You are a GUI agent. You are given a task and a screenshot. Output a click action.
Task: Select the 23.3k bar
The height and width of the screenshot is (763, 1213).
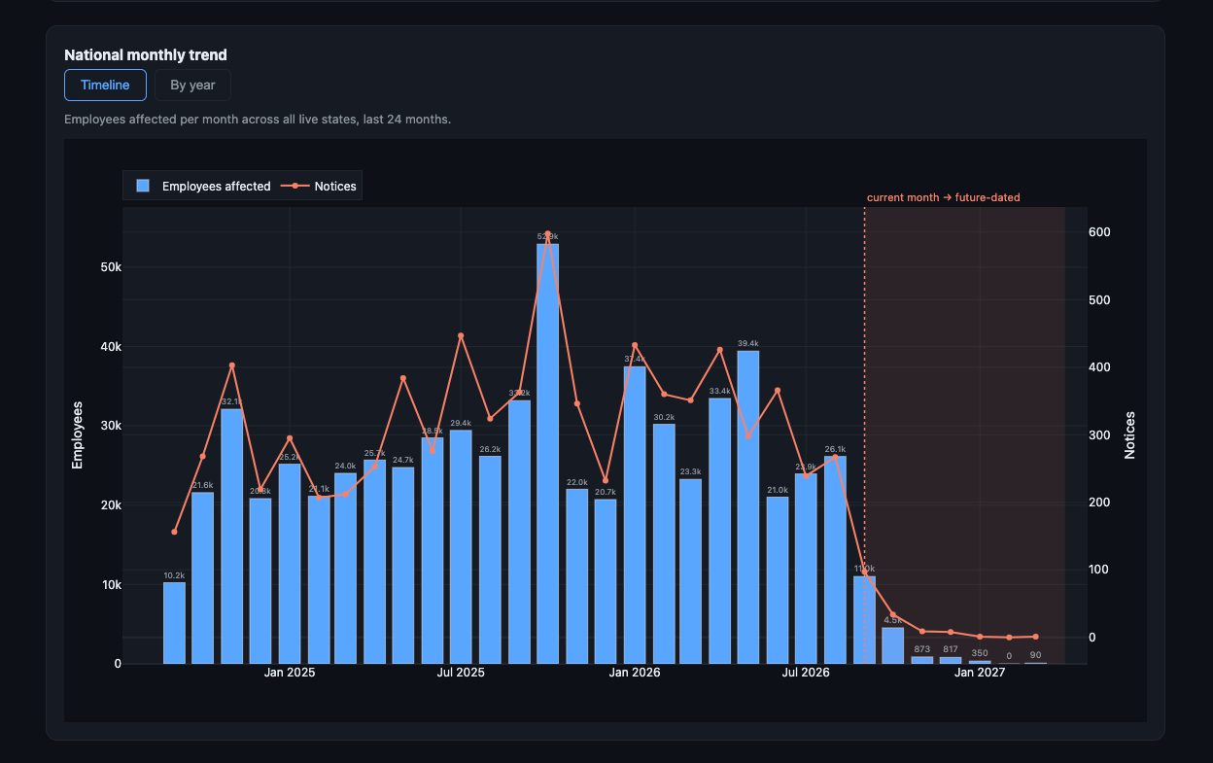coord(691,572)
